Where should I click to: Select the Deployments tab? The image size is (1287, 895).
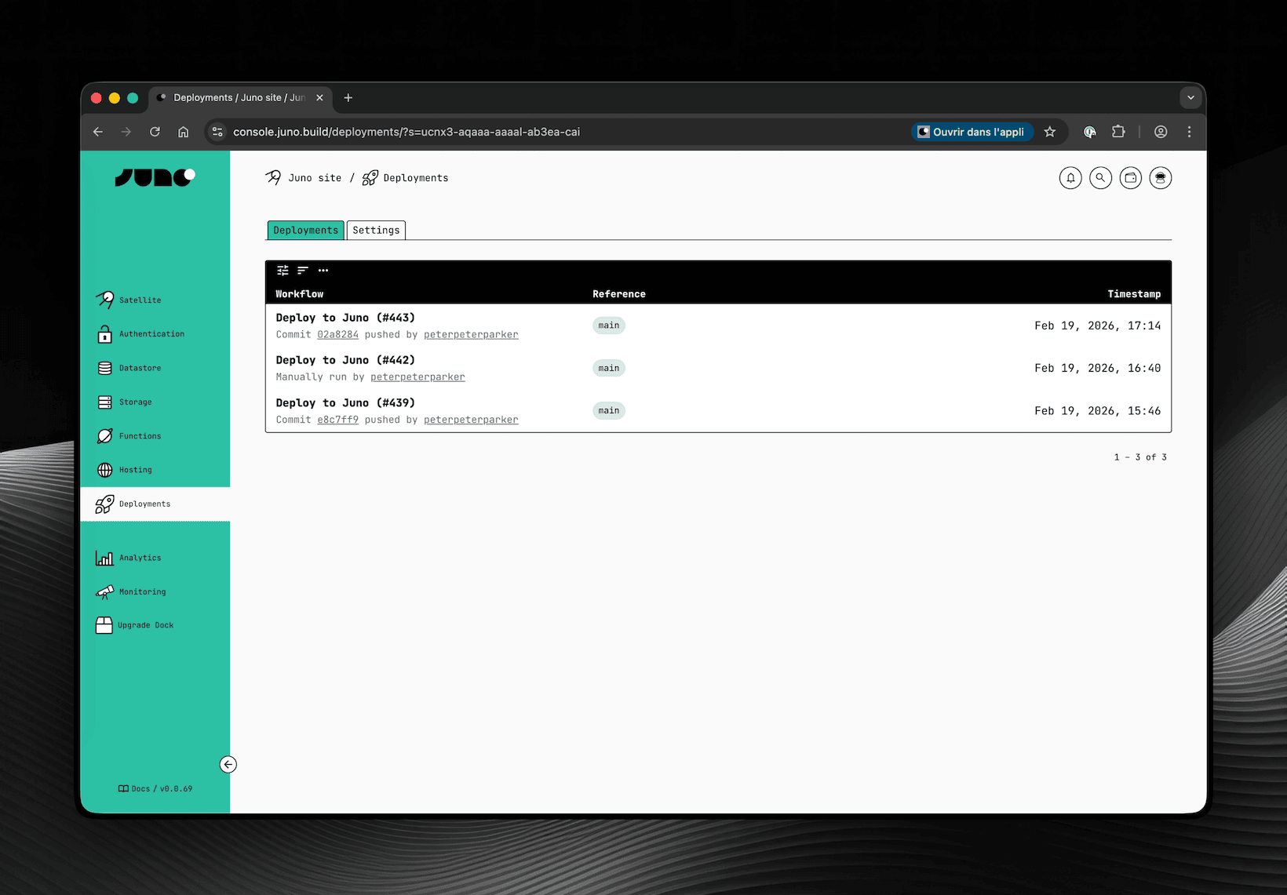(x=304, y=230)
